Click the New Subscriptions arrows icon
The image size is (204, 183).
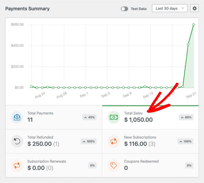click(x=114, y=141)
